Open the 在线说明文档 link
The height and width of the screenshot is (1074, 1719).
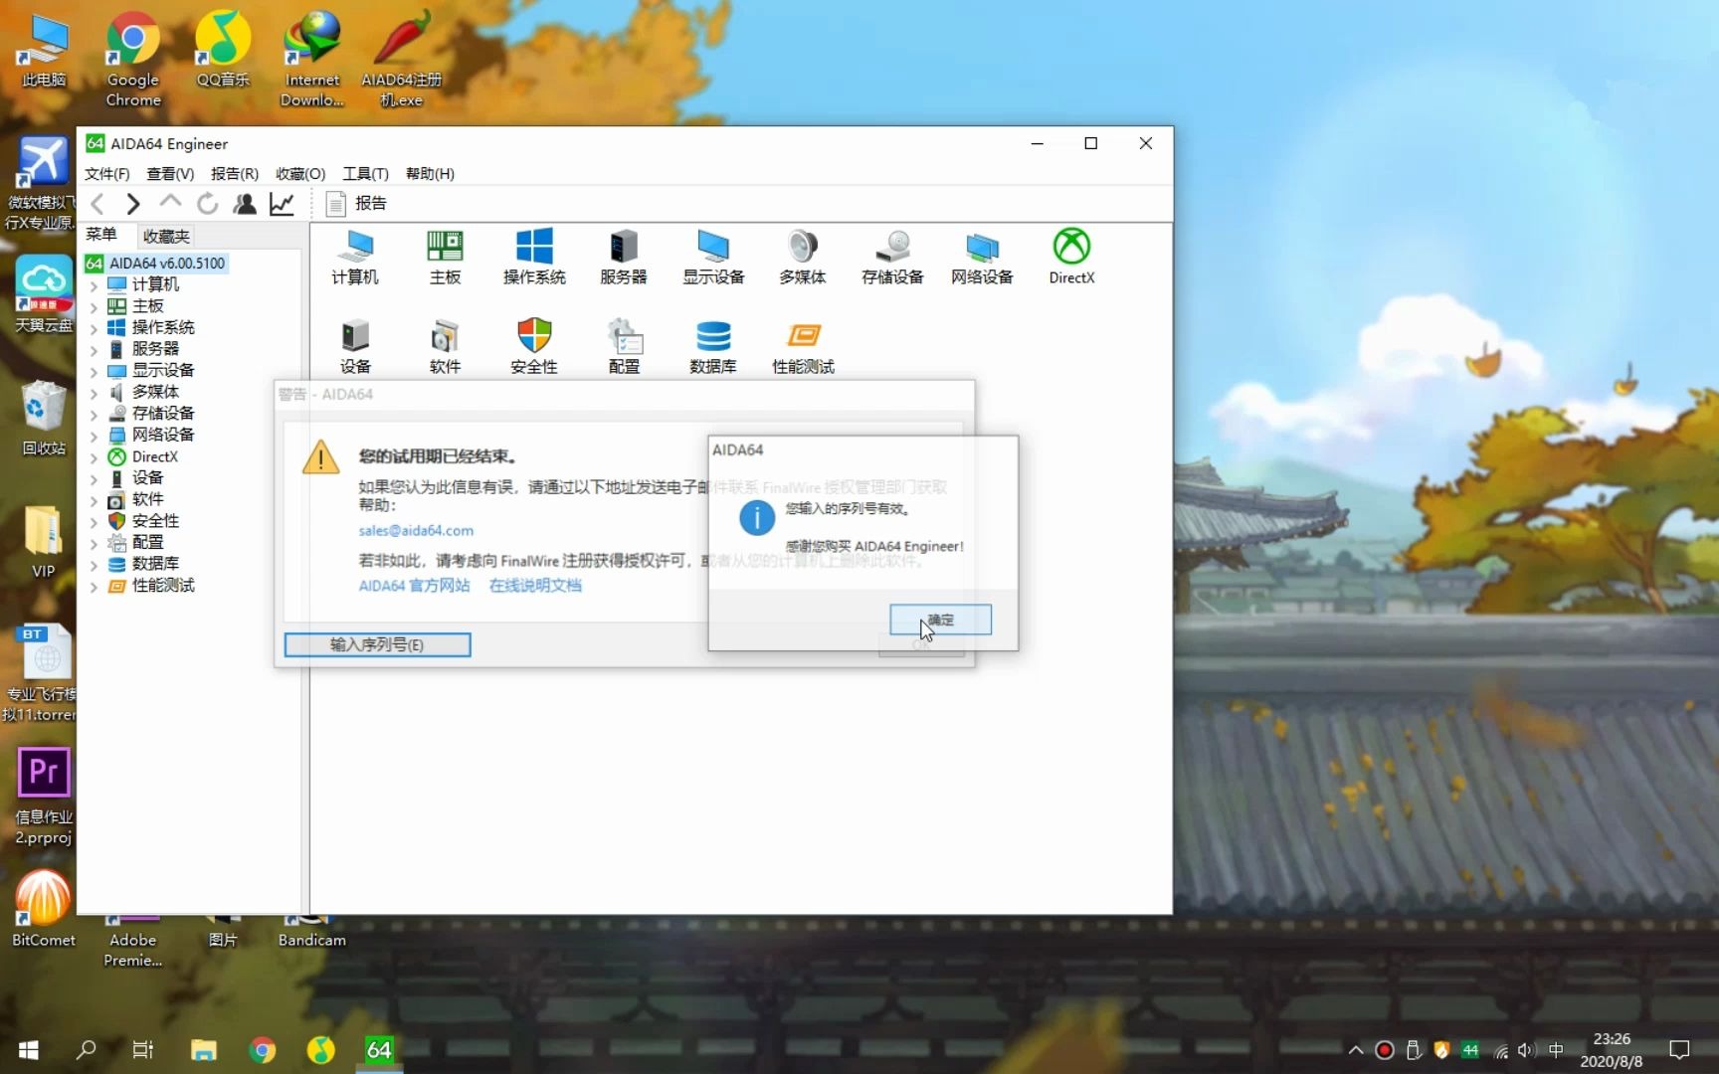coord(535,586)
